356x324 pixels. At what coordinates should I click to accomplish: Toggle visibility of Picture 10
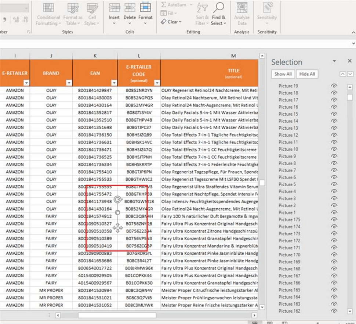click(334, 149)
